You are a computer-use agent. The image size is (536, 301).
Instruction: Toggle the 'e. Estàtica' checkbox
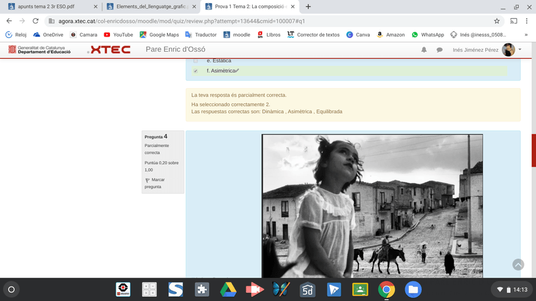pos(195,61)
